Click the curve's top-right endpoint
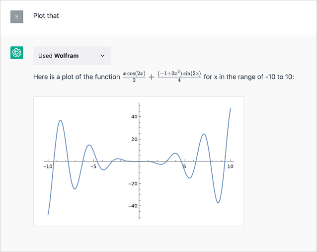The width and height of the screenshot is (317, 252). pyautogui.click(x=231, y=108)
